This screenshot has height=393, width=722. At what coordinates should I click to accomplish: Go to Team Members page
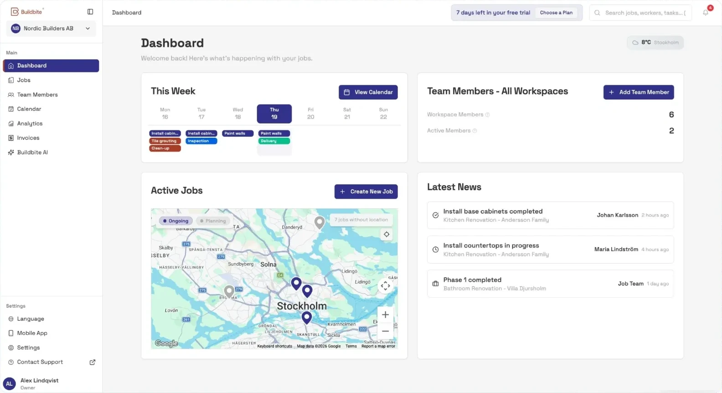pos(51,95)
